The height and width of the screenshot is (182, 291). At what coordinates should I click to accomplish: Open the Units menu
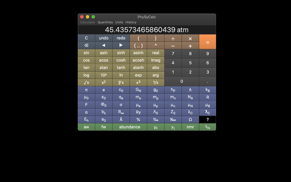[119, 22]
